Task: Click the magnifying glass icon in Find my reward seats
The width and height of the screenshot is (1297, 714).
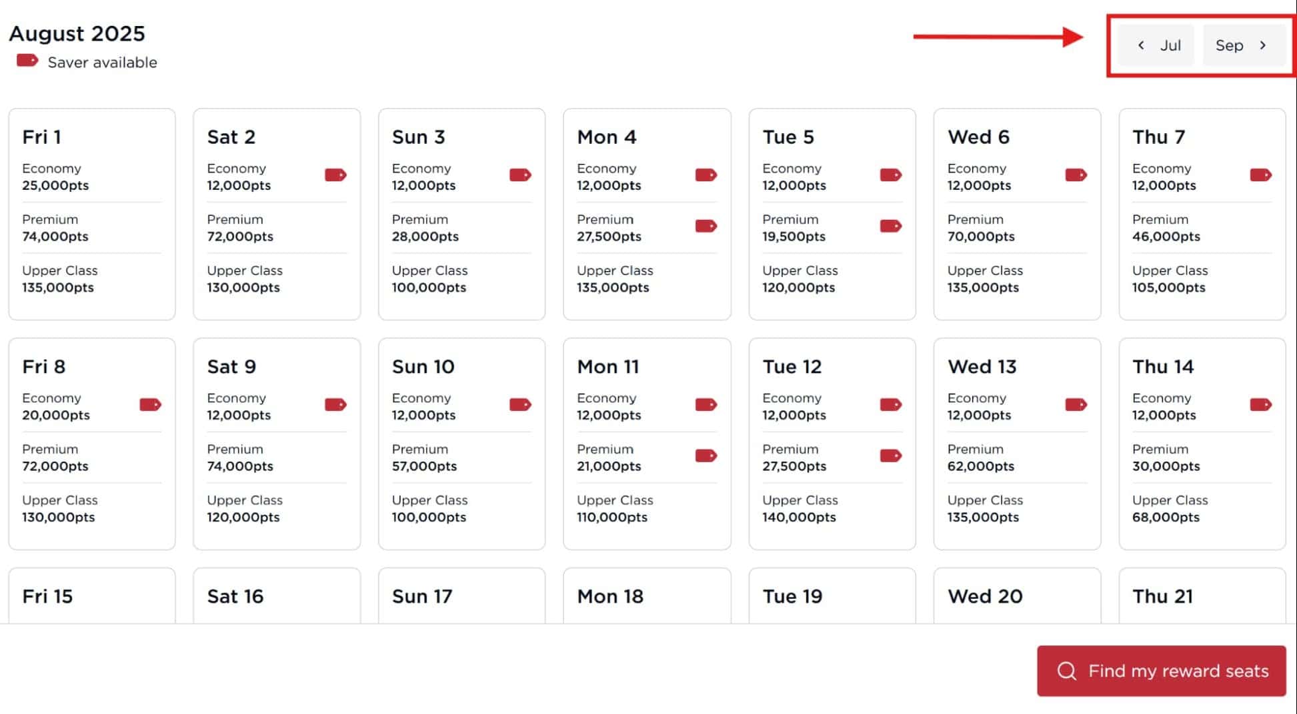Action: pyautogui.click(x=1068, y=671)
